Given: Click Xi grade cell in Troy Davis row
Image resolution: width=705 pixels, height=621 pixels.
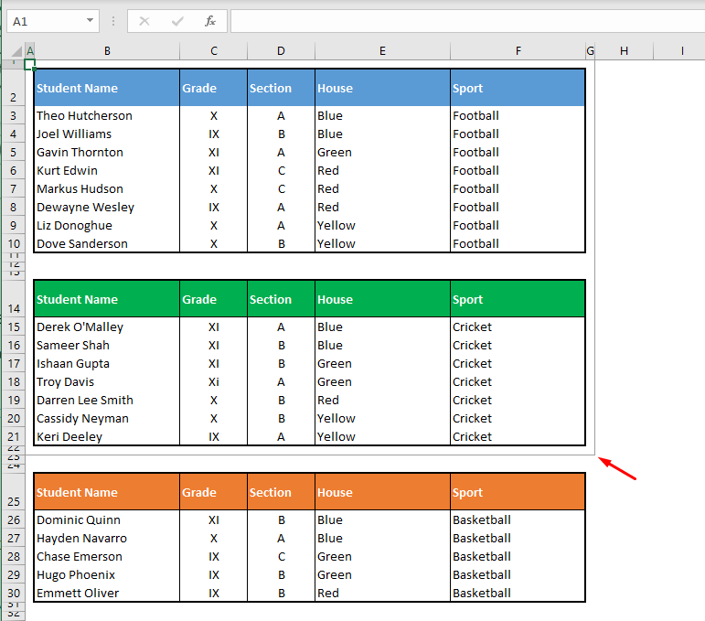Looking at the screenshot, I should pos(214,381).
